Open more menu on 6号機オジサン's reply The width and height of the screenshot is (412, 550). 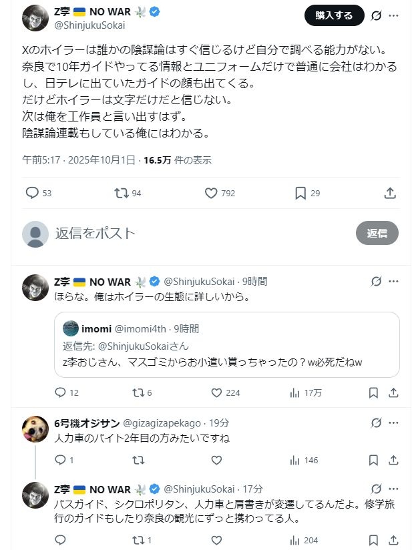click(x=394, y=423)
